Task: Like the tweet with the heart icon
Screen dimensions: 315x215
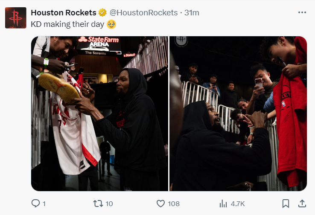Action: (x=160, y=203)
